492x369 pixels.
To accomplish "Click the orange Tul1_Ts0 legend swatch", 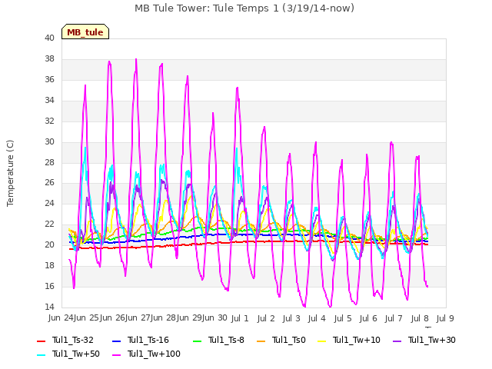I will [x=261, y=341].
